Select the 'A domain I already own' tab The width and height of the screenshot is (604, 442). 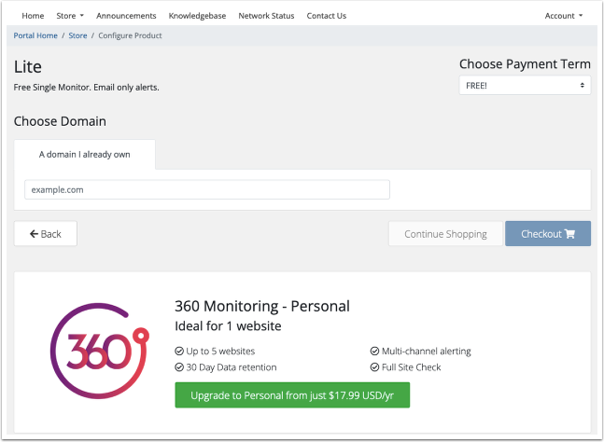pos(84,154)
